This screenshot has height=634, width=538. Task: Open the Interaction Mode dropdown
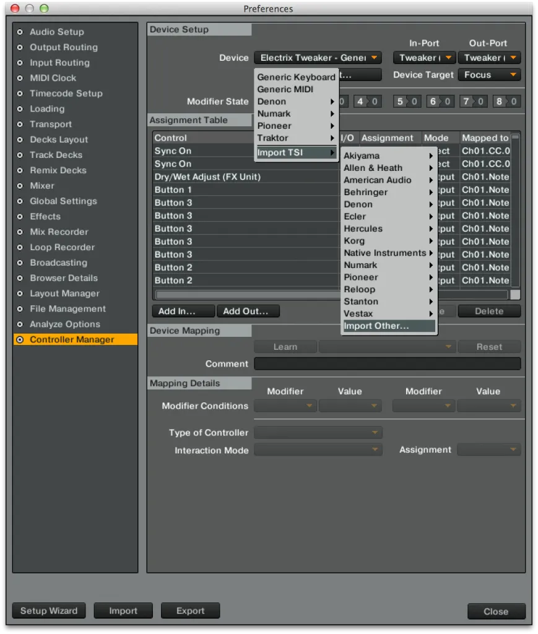point(318,450)
